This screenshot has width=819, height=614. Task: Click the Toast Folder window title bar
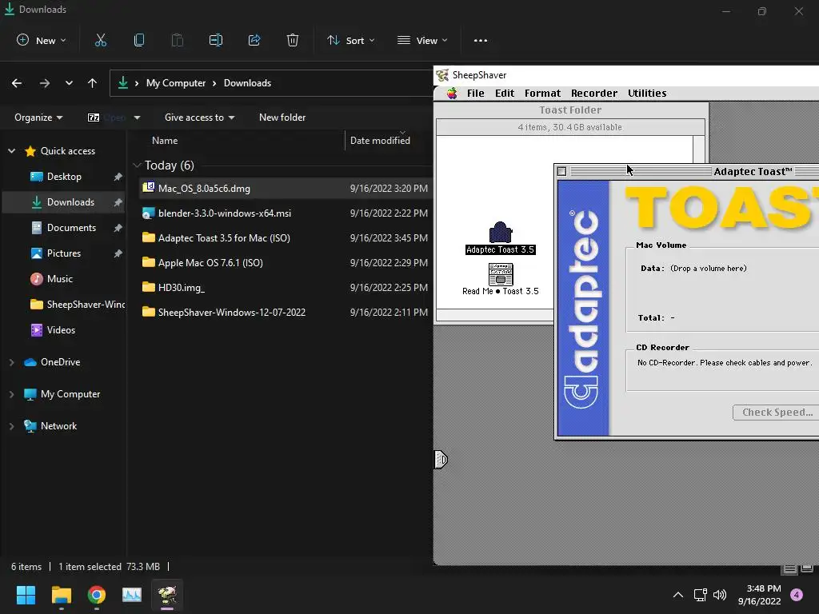coord(570,110)
